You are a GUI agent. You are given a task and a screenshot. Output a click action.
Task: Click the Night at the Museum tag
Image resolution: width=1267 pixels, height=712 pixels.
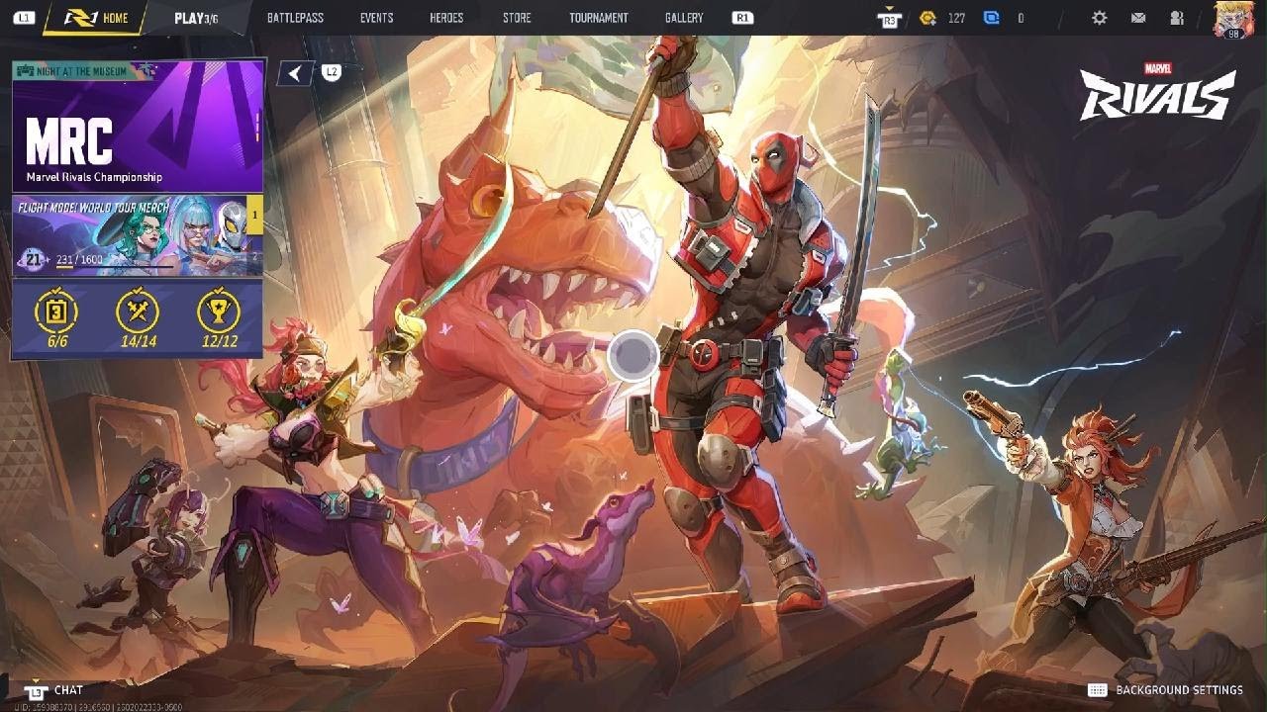[x=82, y=71]
